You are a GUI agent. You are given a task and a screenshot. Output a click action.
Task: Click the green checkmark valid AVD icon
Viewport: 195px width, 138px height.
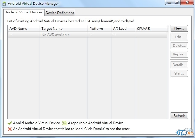click(x=10, y=123)
